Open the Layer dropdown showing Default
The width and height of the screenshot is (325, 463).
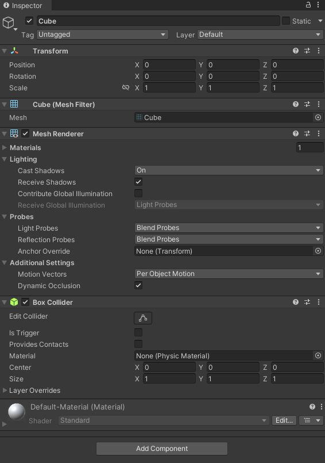(260, 35)
